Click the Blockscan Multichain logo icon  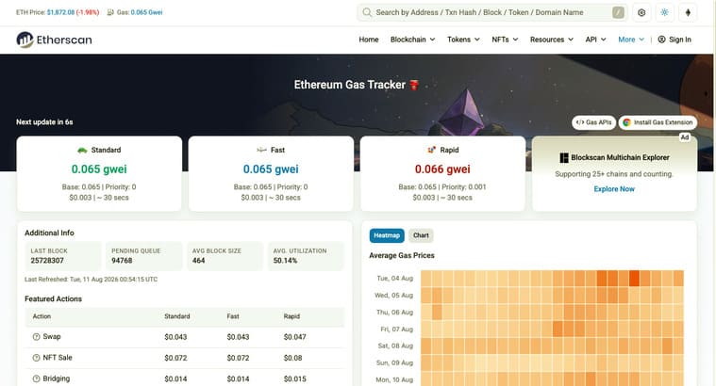564,157
